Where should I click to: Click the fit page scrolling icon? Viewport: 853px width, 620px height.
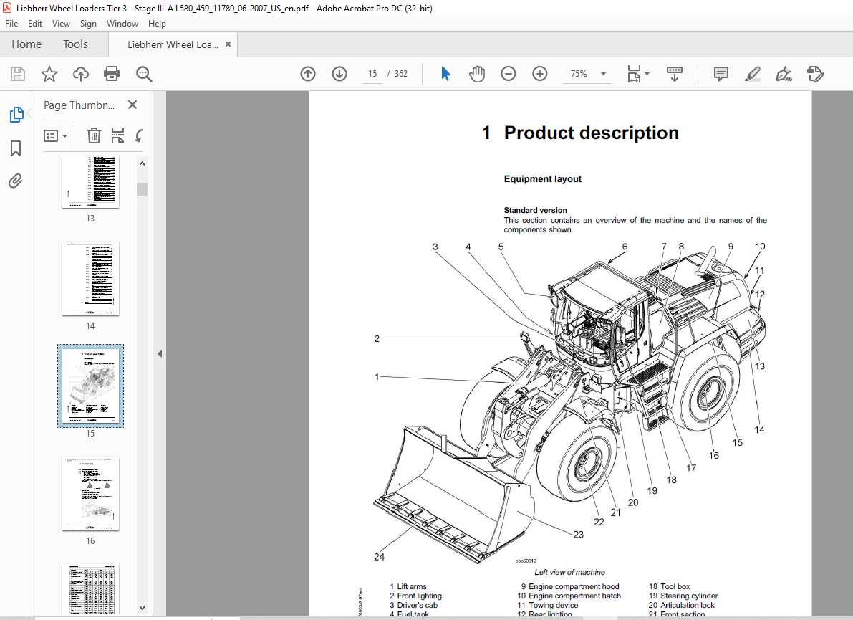[635, 74]
